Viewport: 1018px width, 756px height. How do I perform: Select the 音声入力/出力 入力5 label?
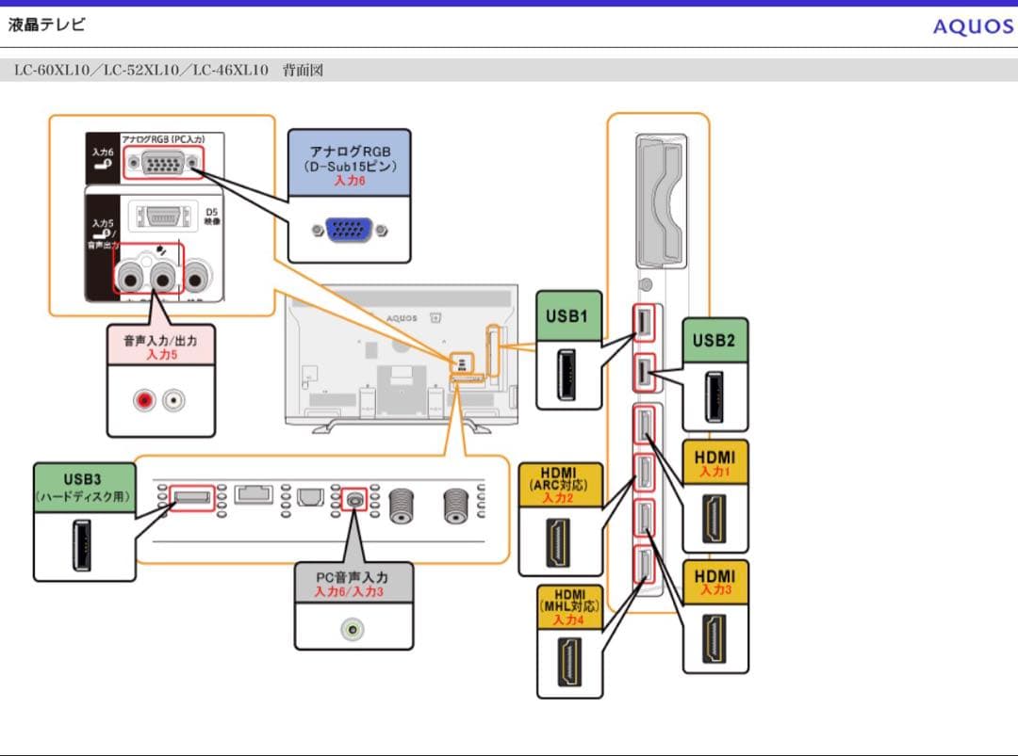pos(160,346)
